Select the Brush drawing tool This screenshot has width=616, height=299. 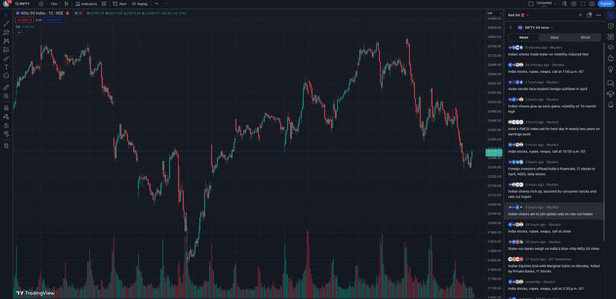tap(6, 58)
